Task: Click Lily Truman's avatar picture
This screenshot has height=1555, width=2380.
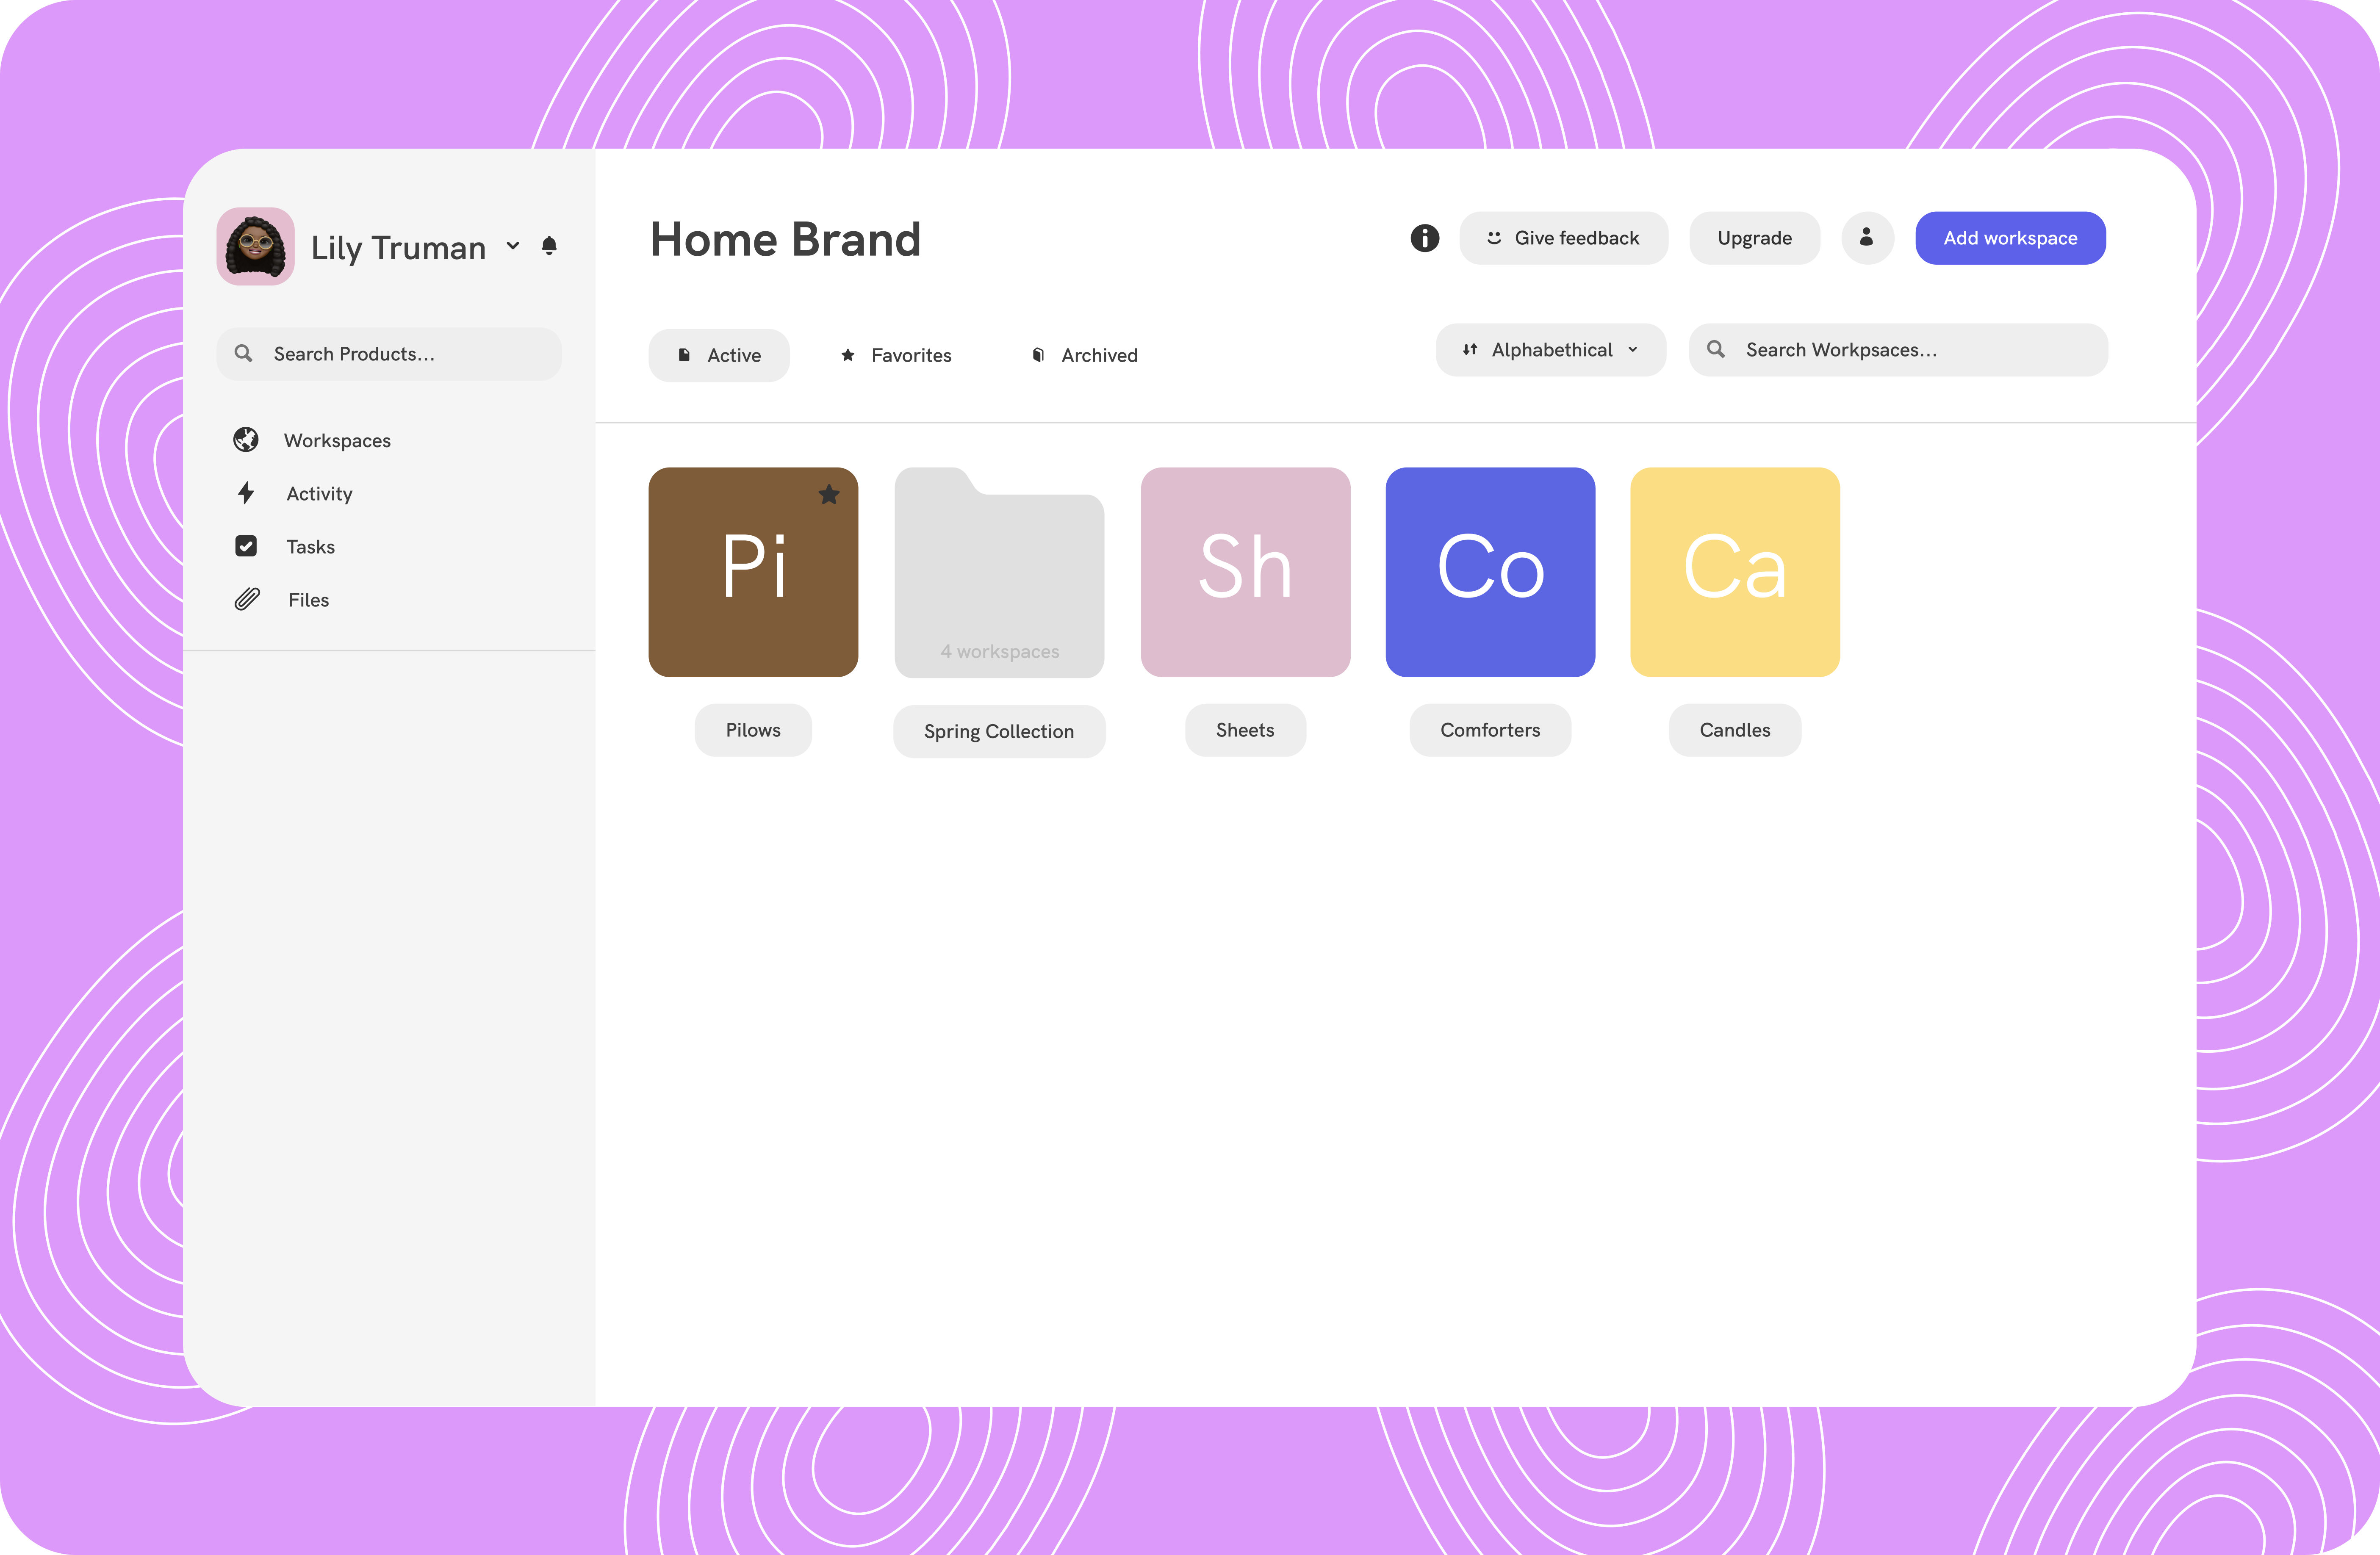Action: pyautogui.click(x=256, y=246)
